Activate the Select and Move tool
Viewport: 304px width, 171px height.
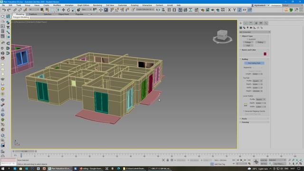(x=63, y=10)
